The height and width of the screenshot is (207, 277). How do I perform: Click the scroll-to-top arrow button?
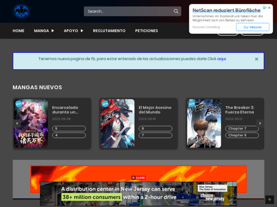point(270,200)
